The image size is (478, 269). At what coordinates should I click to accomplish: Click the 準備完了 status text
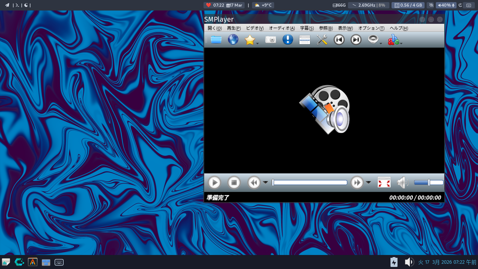pos(218,198)
